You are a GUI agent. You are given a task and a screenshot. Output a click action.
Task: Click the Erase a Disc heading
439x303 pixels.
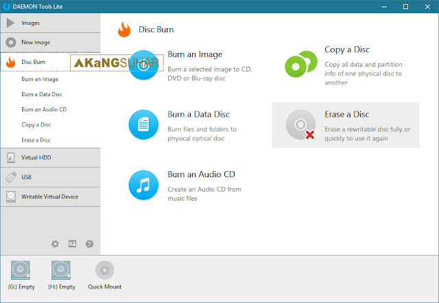347,115
